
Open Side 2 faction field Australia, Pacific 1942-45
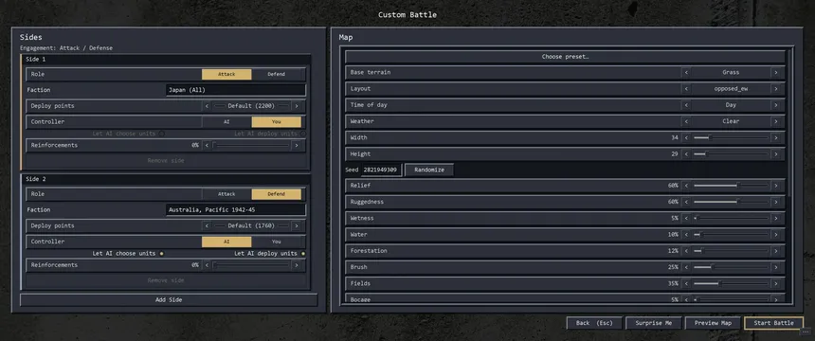(236, 210)
